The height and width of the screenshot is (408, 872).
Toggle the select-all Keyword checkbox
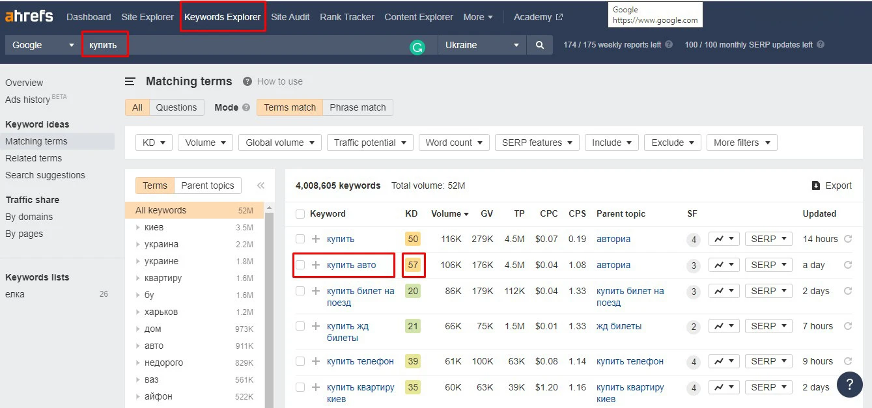tap(300, 213)
